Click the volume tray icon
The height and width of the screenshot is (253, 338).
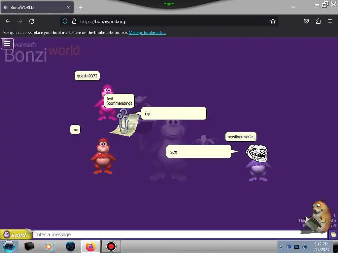click(305, 247)
